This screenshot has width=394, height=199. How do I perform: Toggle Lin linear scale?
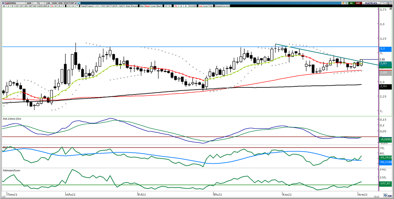(201, 6)
